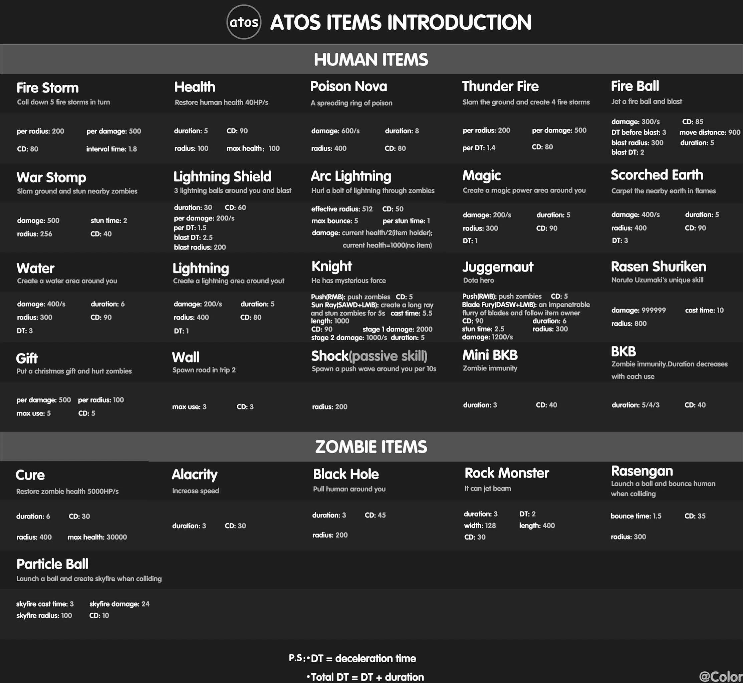This screenshot has height=683, width=743.
Task: Click the Rock Monster item title
Action: (507, 473)
